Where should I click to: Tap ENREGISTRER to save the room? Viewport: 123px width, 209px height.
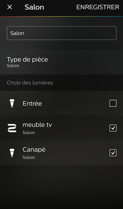coord(98,7)
